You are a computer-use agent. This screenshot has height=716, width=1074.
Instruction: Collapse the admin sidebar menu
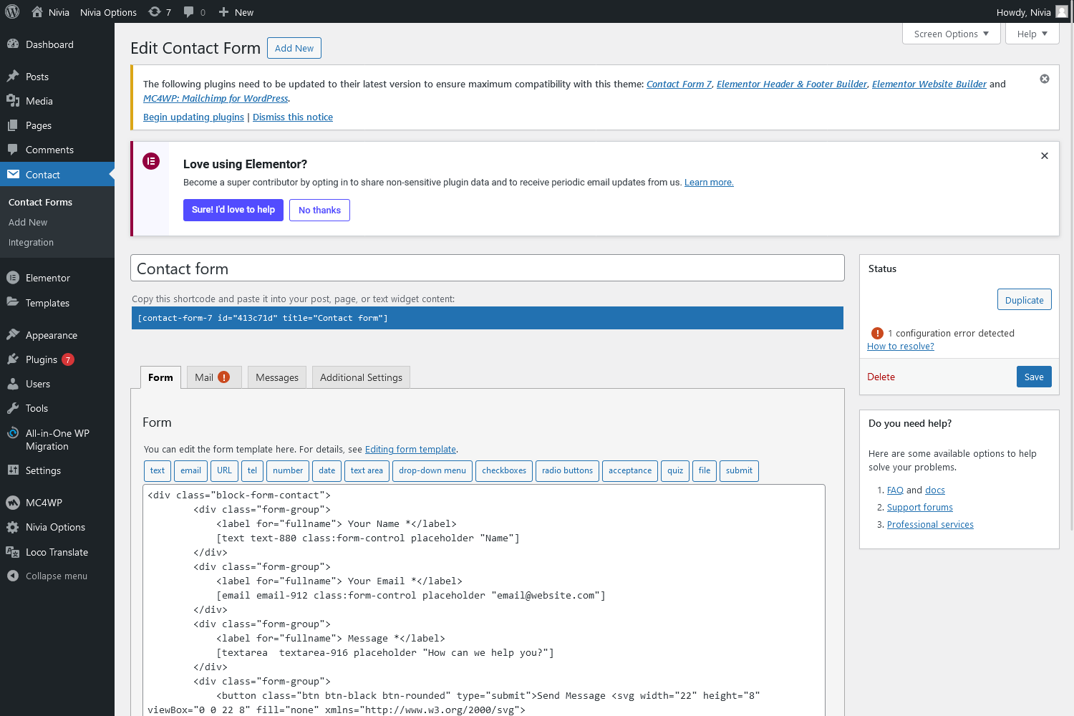(56, 576)
